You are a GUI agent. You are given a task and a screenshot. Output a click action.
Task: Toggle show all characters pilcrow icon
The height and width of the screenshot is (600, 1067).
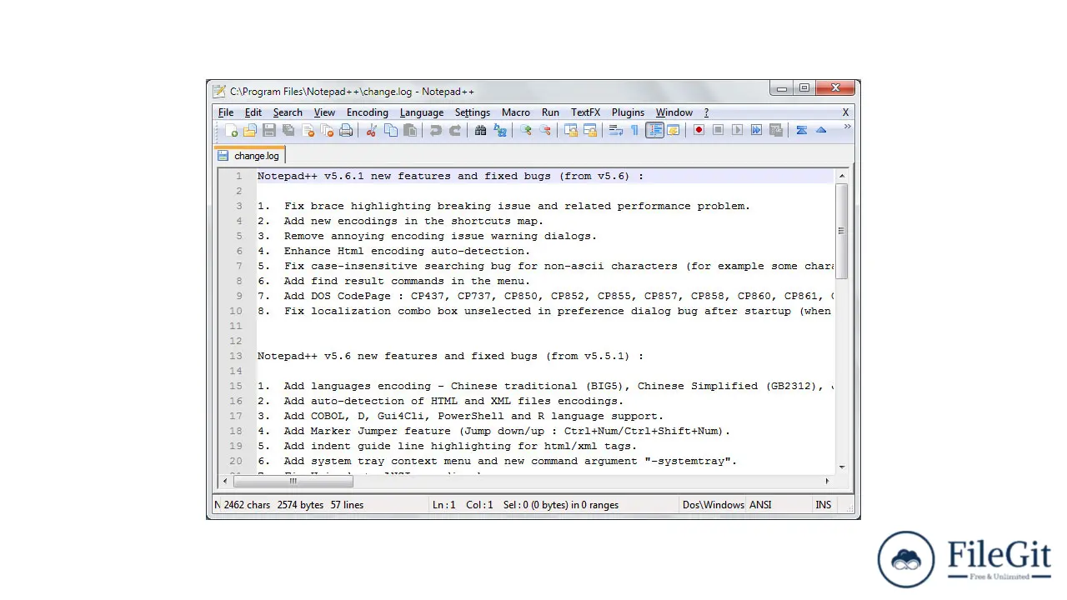pos(634,130)
